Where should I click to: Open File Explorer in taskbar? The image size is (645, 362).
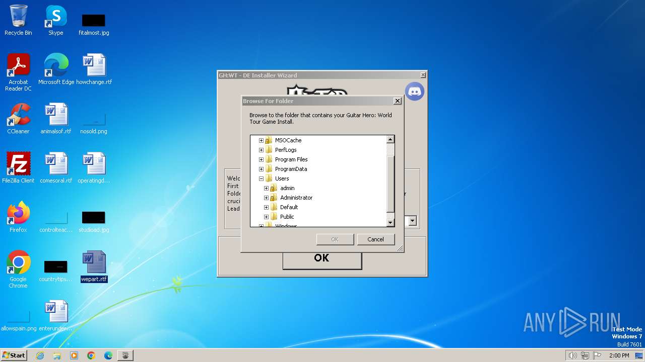pyautogui.click(x=57, y=355)
